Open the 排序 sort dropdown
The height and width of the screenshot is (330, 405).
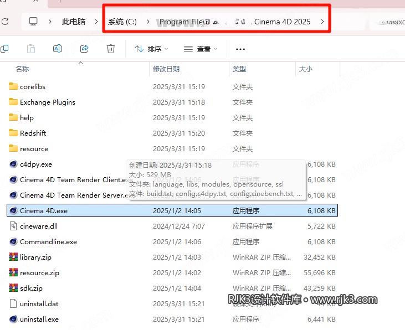coord(151,49)
